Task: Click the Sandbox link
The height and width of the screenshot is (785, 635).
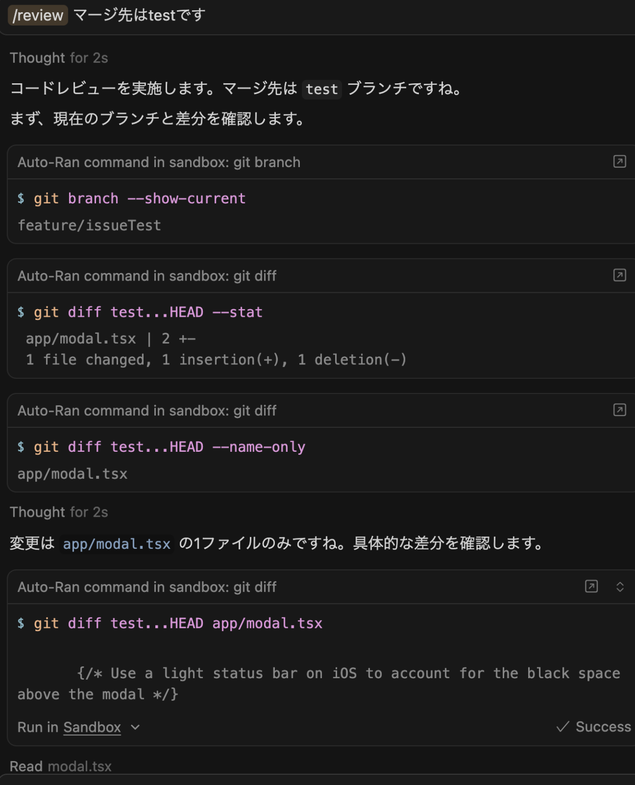Action: click(91, 727)
